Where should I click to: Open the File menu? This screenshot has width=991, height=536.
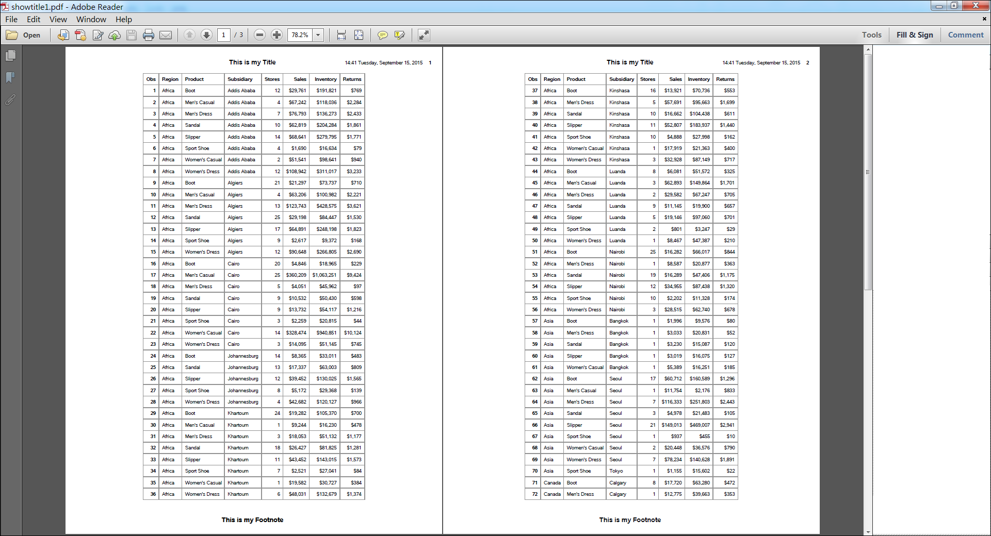tap(11, 20)
